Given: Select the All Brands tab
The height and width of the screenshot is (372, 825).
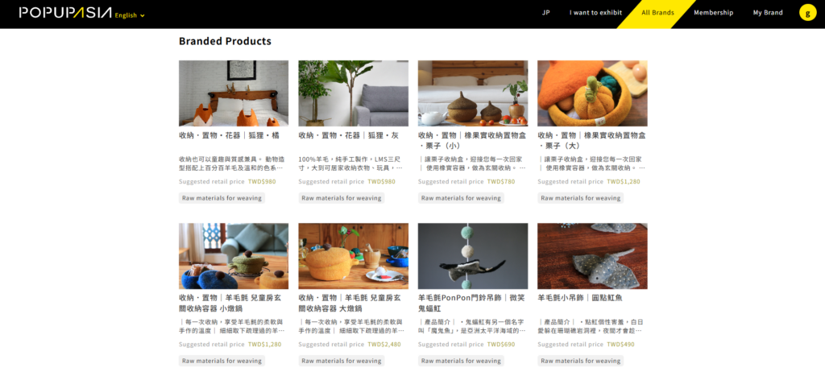Looking at the screenshot, I should click(x=657, y=13).
